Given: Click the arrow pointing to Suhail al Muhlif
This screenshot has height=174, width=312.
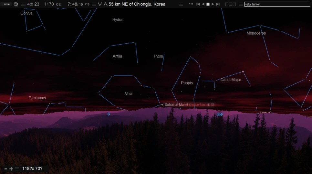Looking at the screenshot, I should click(162, 105).
